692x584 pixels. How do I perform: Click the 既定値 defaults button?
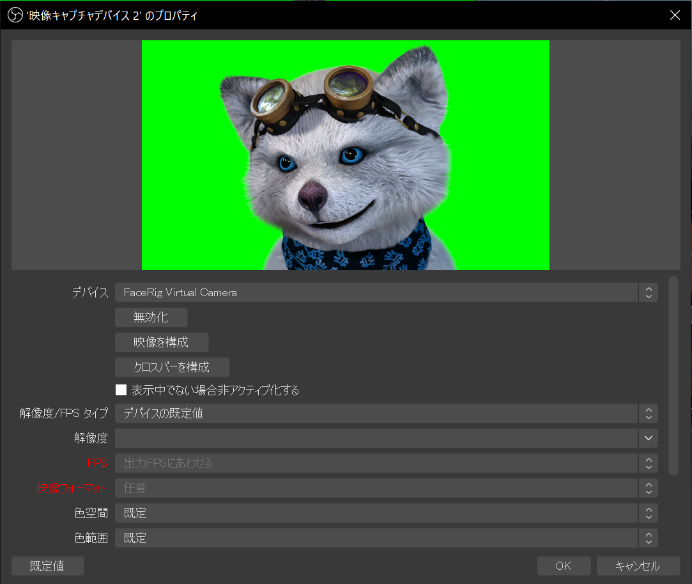(47, 566)
